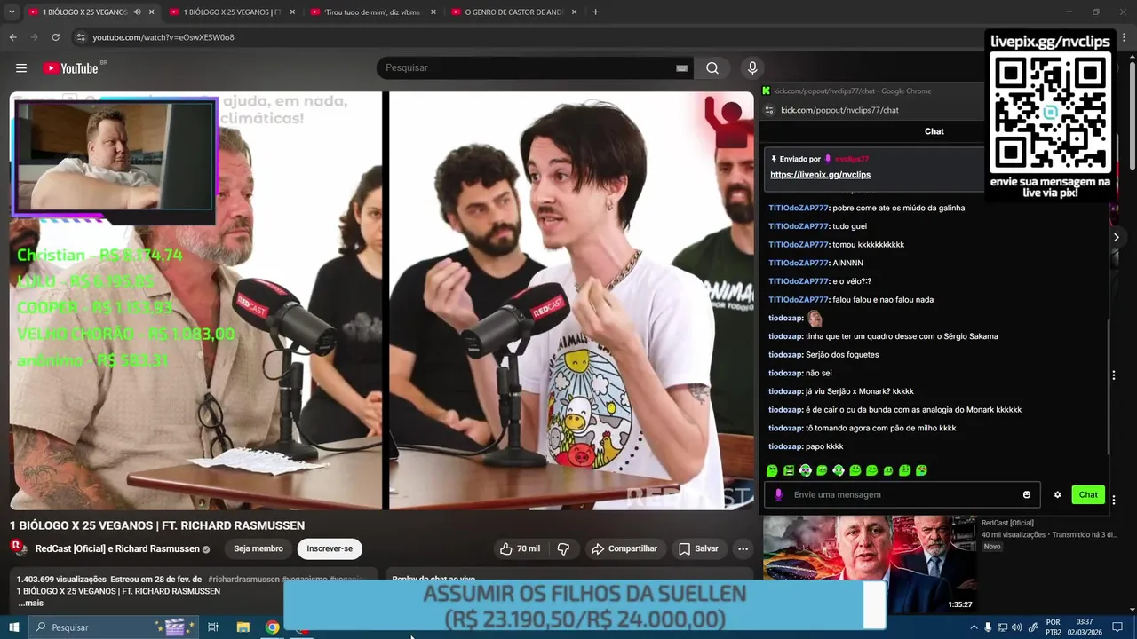This screenshot has height=639, width=1137.
Task: Click the 'Chat' header label in Kick popout
Action: click(x=934, y=131)
